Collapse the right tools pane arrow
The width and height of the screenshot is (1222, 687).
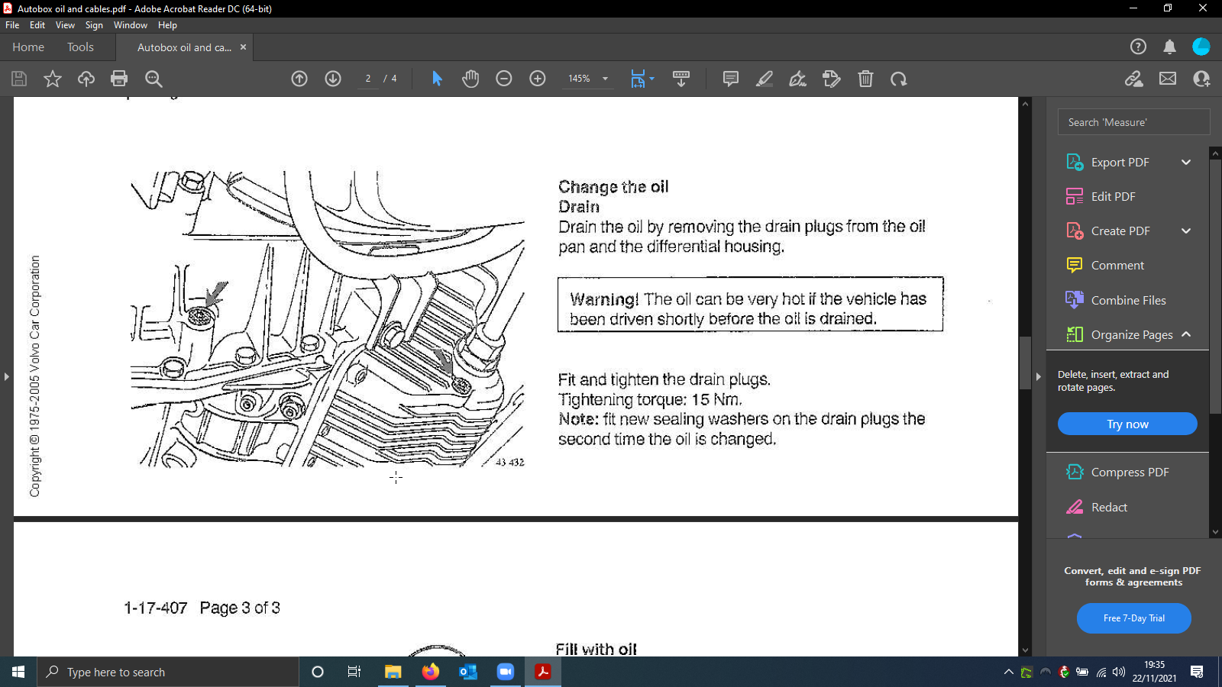point(1038,376)
